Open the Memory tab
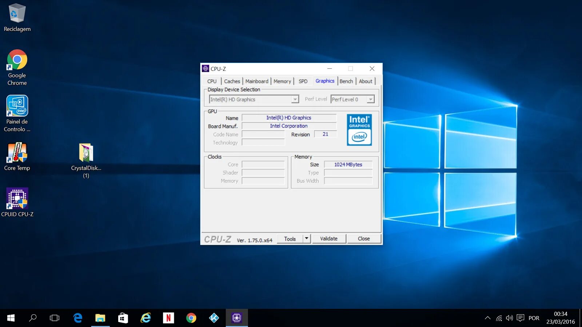The width and height of the screenshot is (582, 327). 282,81
